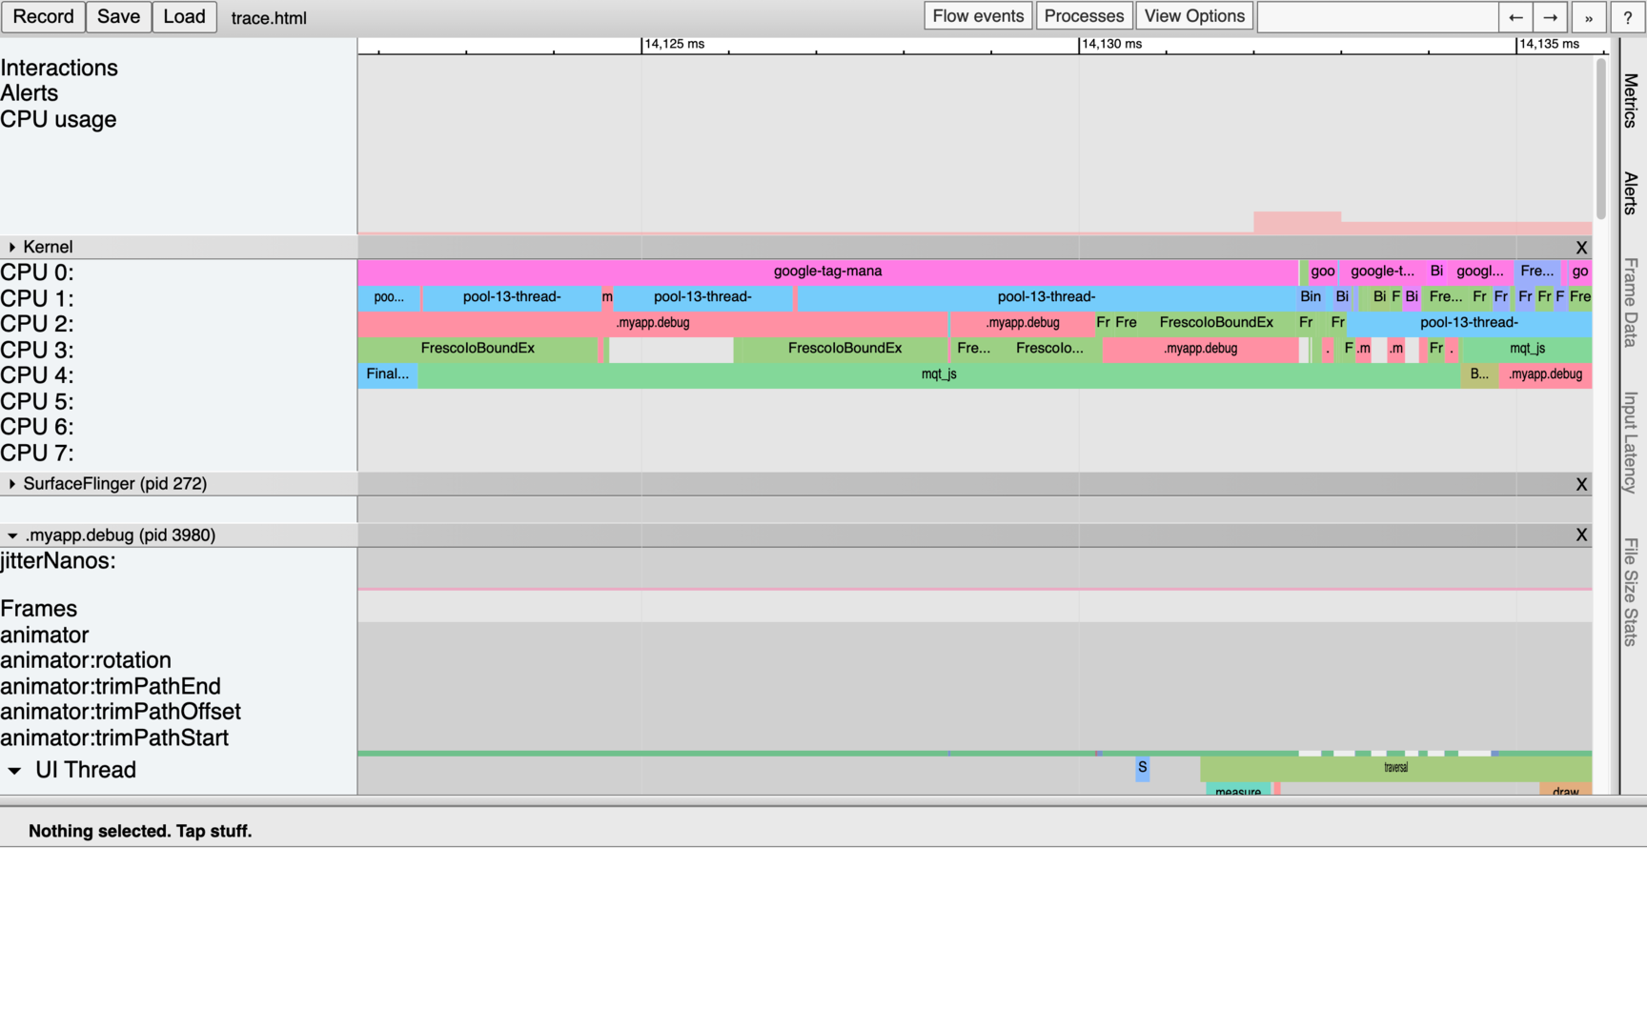
Task: Close SurfaceFlinger section with X
Action: [1581, 484]
